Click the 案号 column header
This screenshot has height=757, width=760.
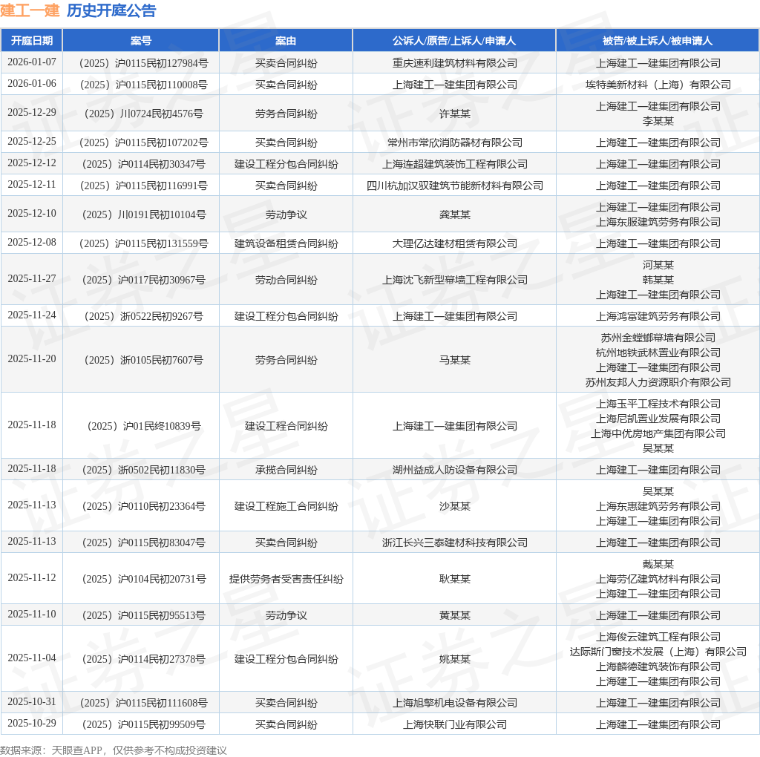click(x=141, y=41)
